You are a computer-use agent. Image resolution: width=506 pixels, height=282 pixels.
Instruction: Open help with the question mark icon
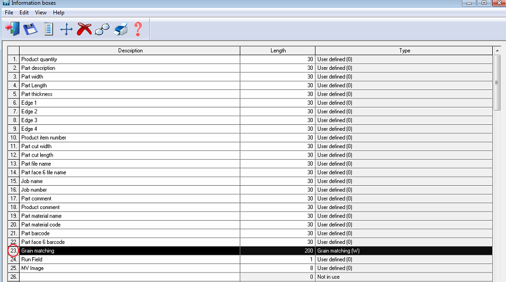[x=138, y=29]
